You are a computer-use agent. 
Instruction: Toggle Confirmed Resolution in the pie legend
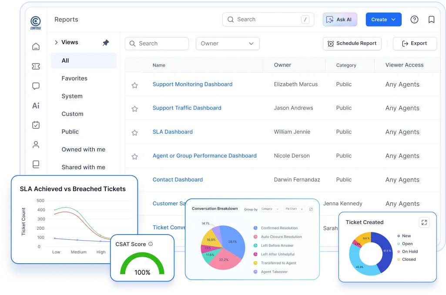pos(275,228)
